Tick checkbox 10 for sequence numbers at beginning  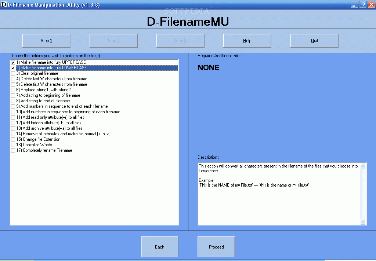tap(13, 112)
